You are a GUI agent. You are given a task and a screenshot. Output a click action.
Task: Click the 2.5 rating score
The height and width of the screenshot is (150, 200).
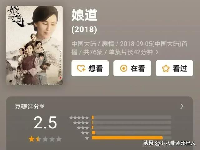tap(45, 123)
